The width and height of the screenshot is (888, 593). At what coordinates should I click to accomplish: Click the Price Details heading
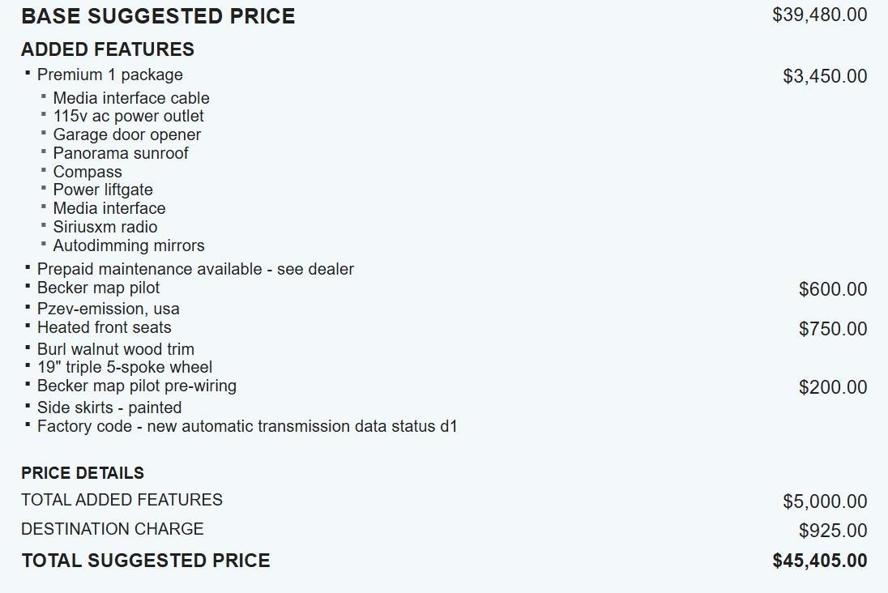[83, 473]
